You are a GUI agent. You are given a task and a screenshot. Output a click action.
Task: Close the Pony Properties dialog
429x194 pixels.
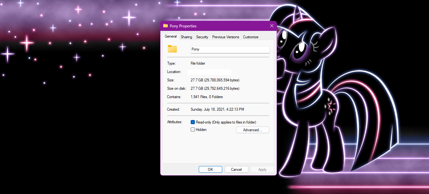click(x=272, y=26)
